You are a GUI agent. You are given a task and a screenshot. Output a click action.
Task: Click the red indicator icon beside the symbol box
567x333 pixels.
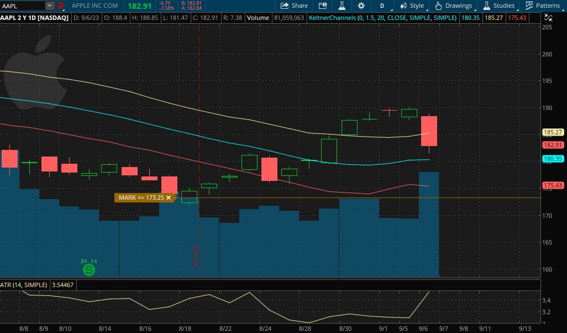tap(61, 6)
